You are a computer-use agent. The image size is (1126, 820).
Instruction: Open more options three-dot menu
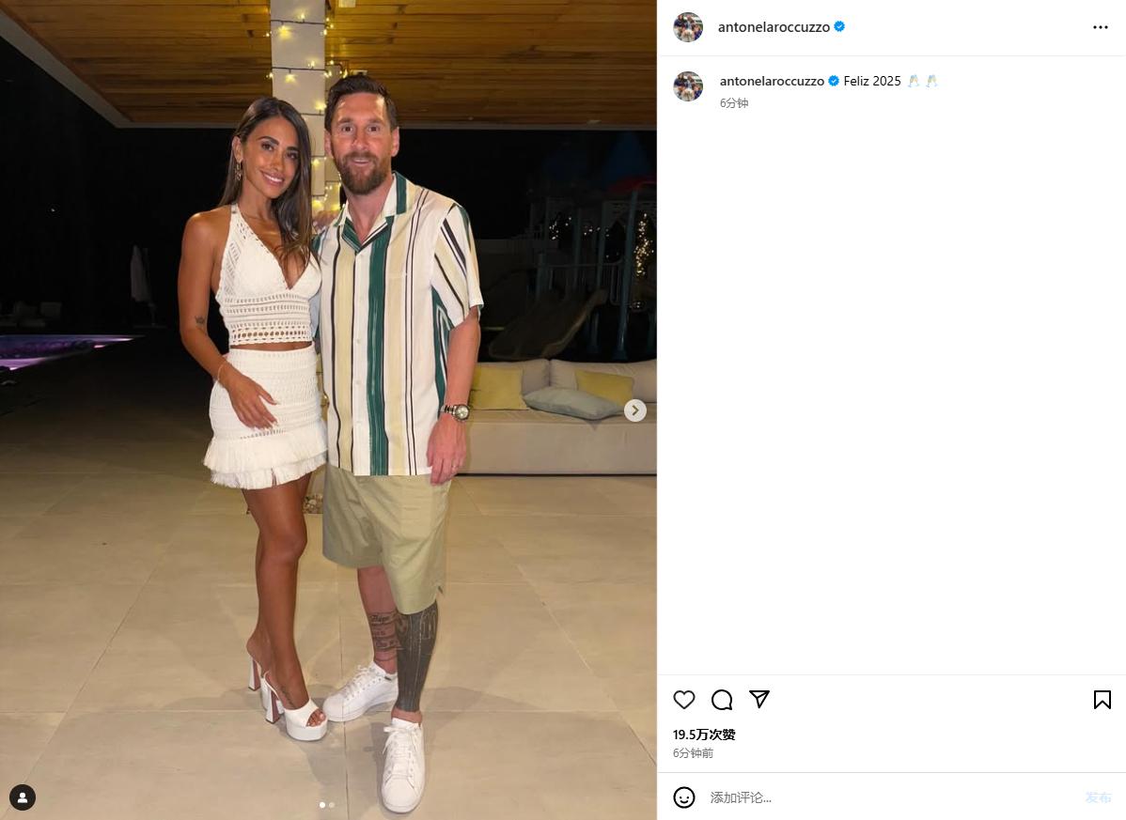pos(1100,27)
